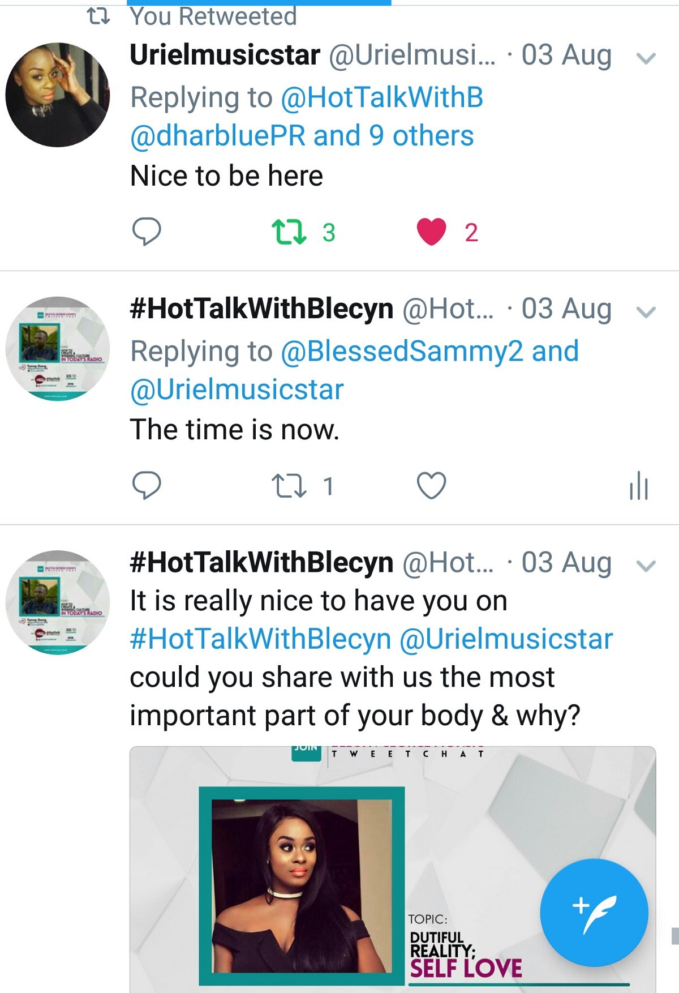Retweet "The time is now." tweet
The width and height of the screenshot is (679, 993).
click(x=289, y=486)
